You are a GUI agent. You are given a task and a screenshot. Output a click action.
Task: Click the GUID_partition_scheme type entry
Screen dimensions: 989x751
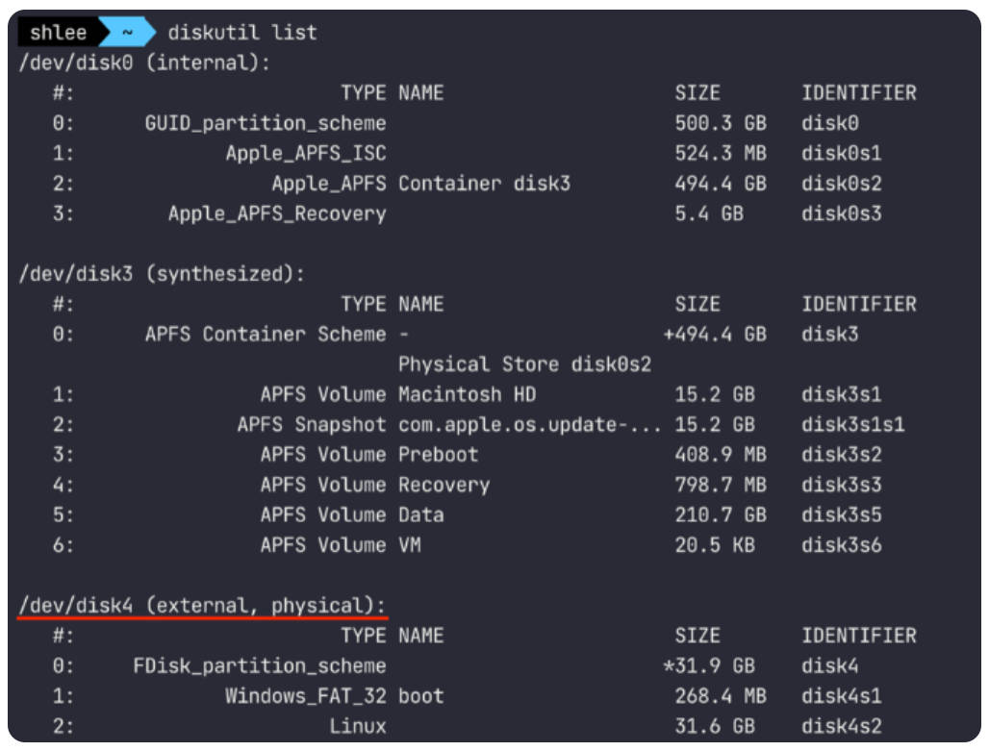click(265, 123)
